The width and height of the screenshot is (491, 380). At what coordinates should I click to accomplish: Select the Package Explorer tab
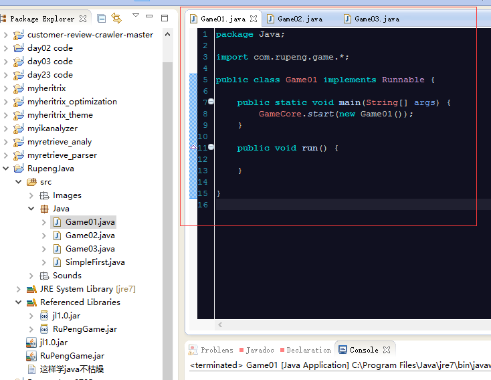point(42,19)
